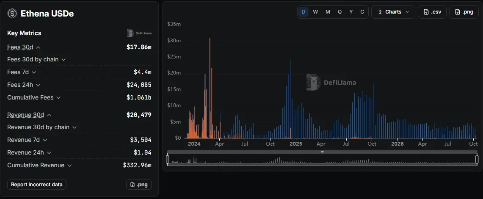Download Key Metrics panel as .png

(138, 185)
